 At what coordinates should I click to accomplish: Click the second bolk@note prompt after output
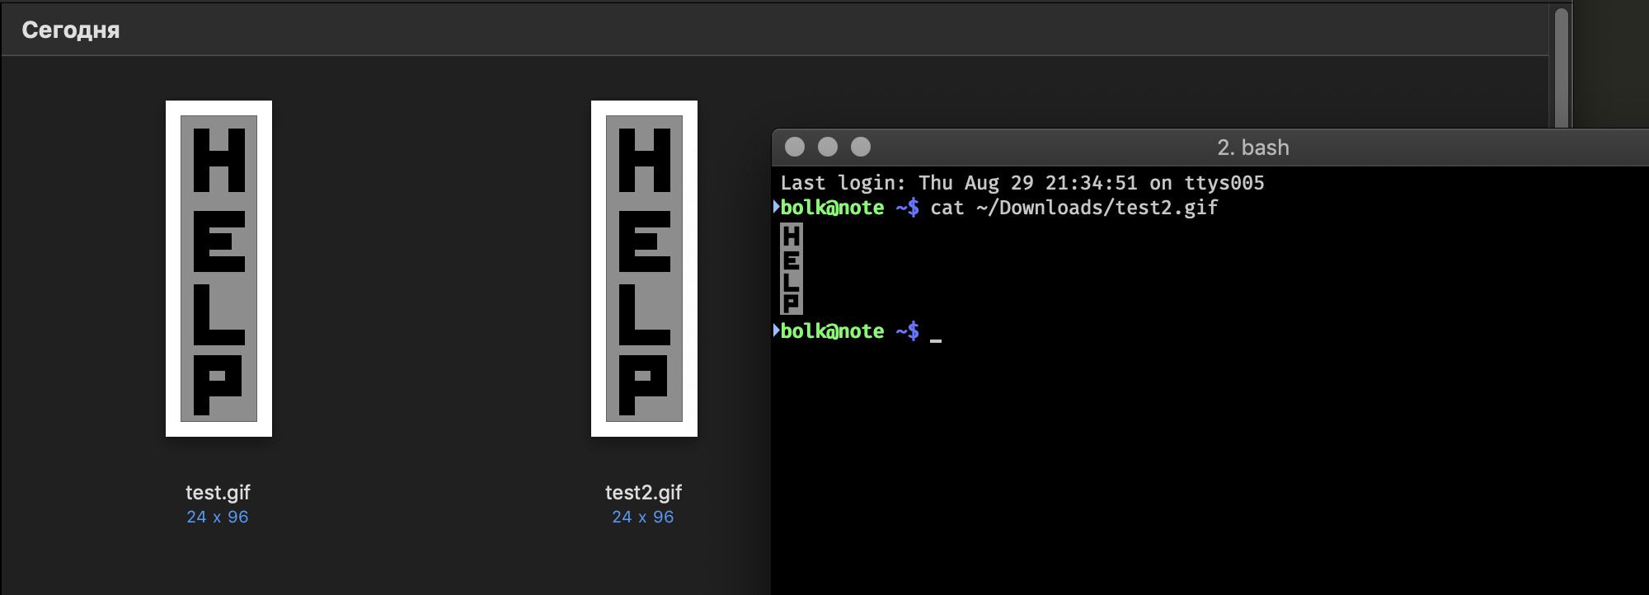[849, 331]
